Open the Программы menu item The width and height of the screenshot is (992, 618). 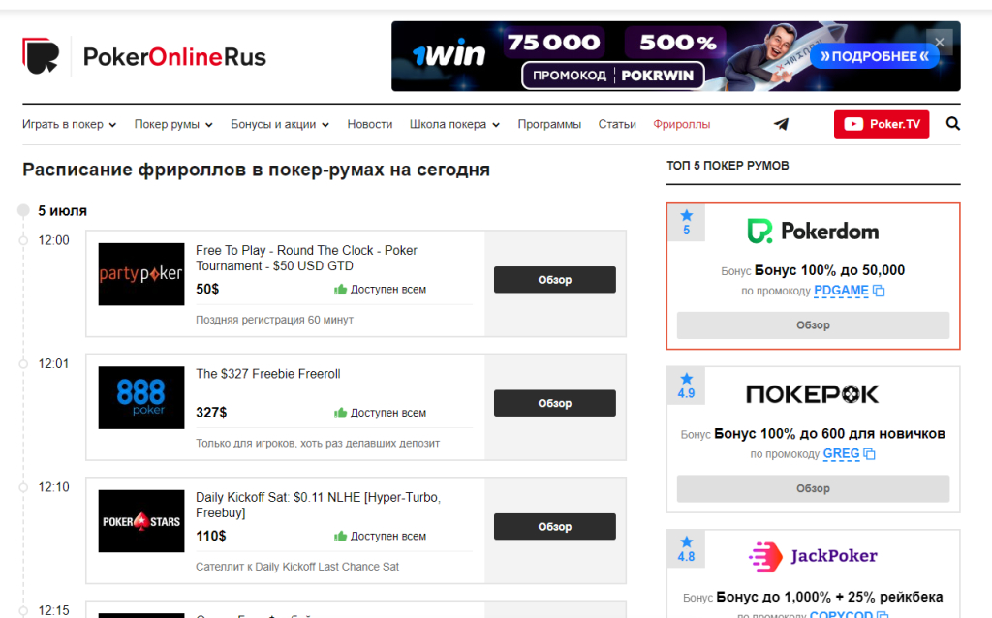pos(549,124)
